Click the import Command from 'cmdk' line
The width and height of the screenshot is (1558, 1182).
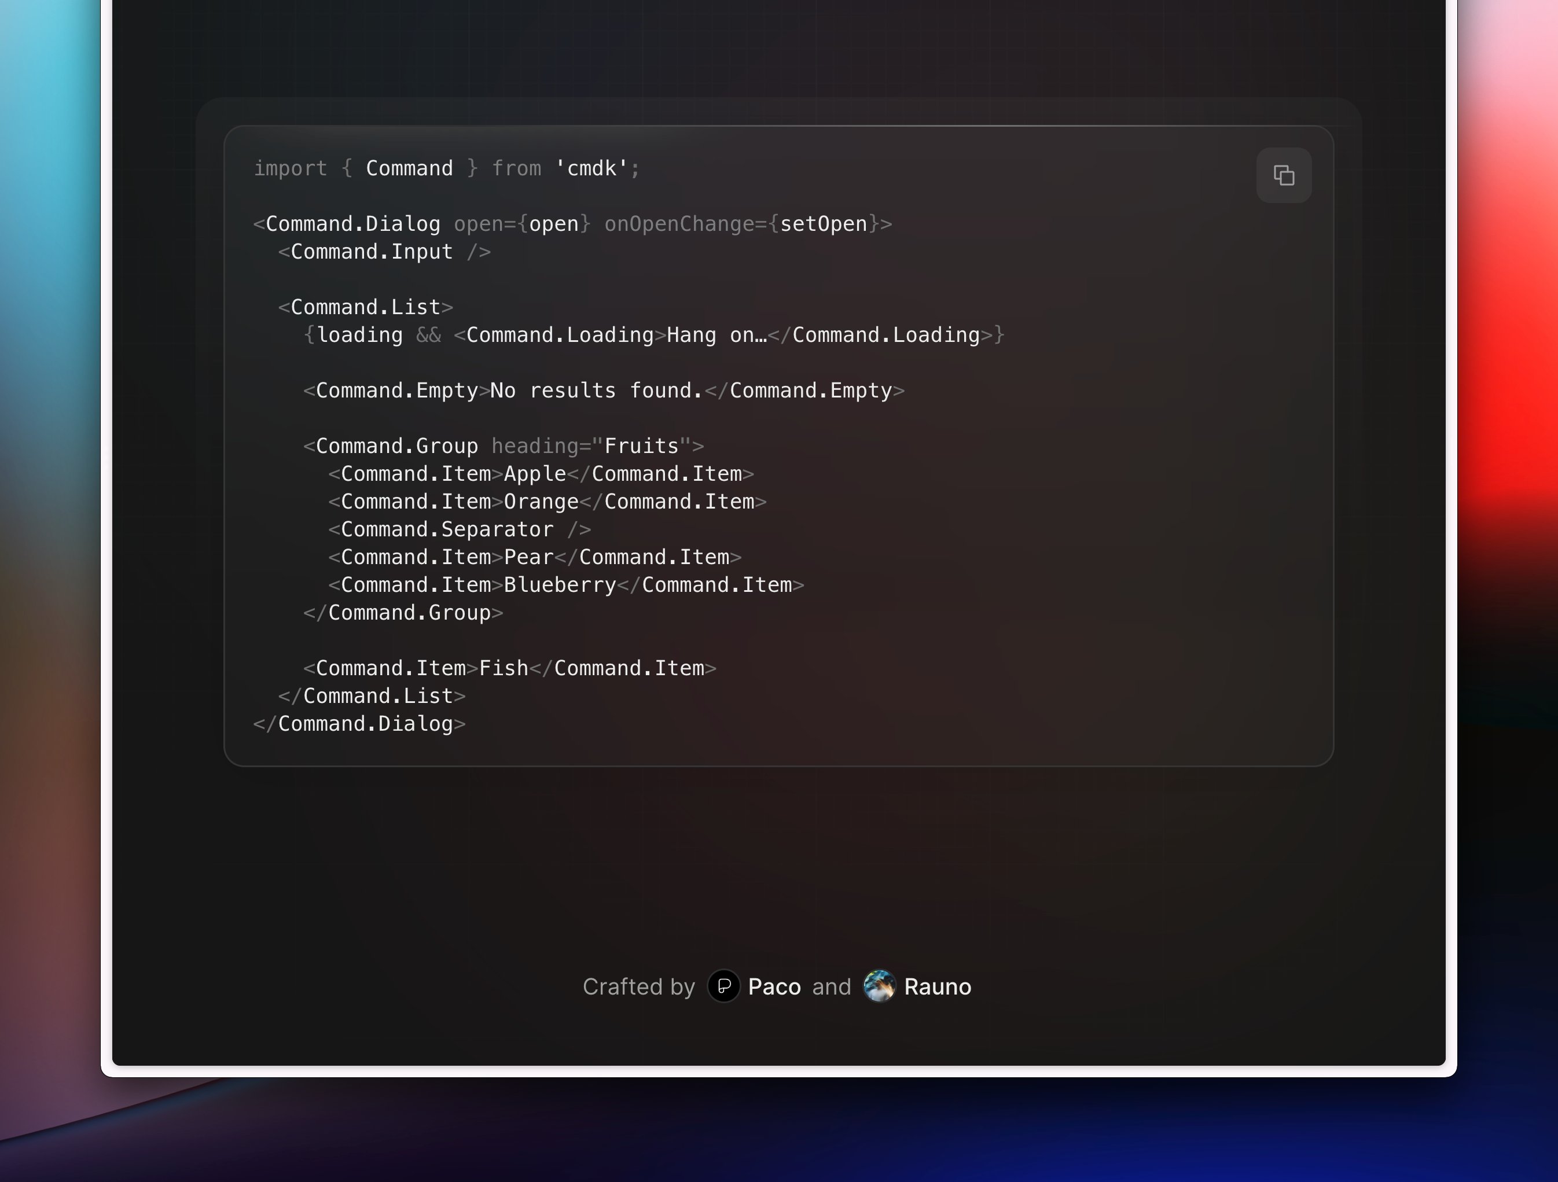(446, 168)
